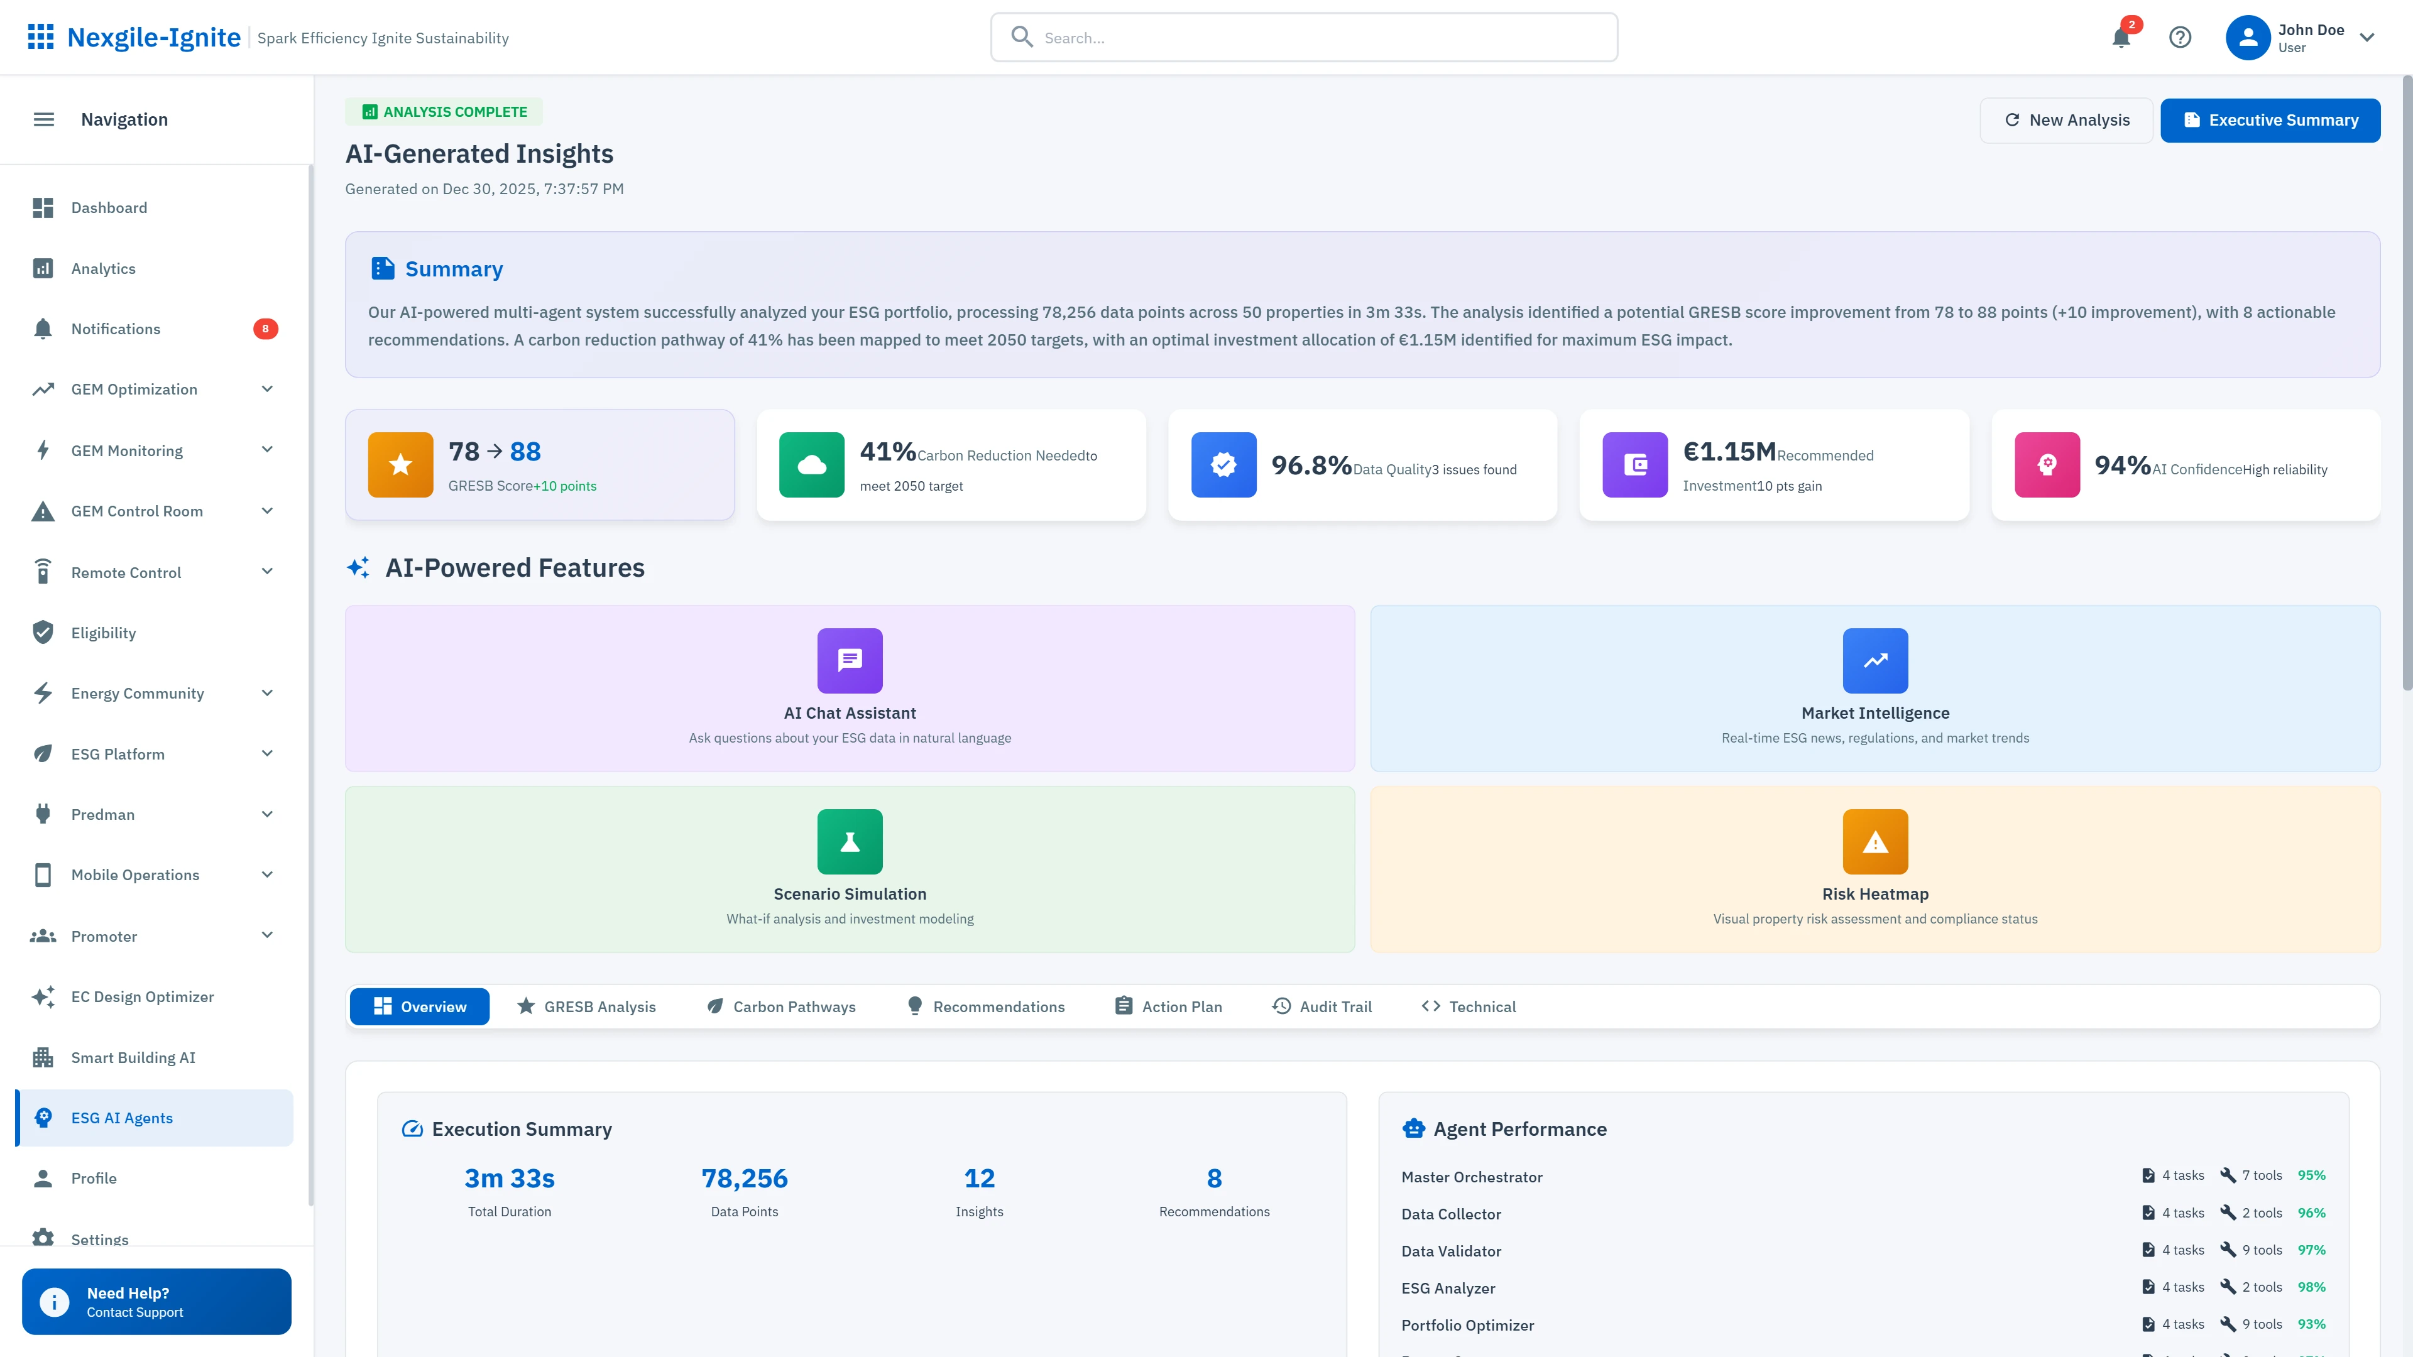The width and height of the screenshot is (2413, 1357).
Task: Open the John Doe user dropdown
Action: coord(2304,38)
